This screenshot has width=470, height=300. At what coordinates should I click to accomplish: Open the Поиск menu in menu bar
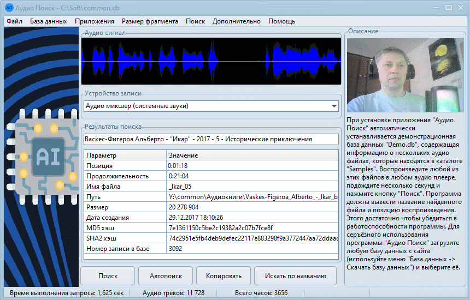click(x=195, y=21)
